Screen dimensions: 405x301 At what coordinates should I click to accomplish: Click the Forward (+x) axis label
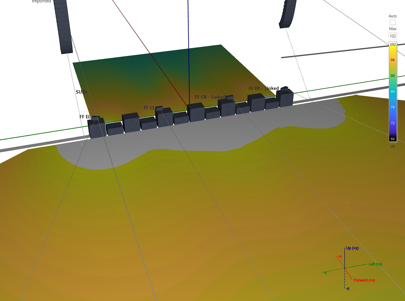(364, 280)
